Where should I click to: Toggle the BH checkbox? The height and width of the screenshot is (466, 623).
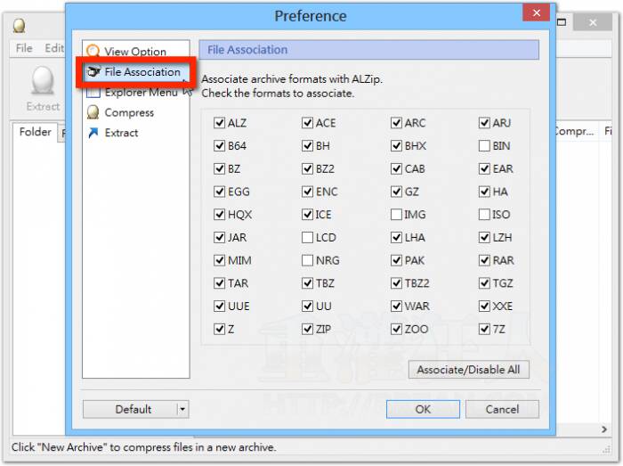[x=307, y=145]
